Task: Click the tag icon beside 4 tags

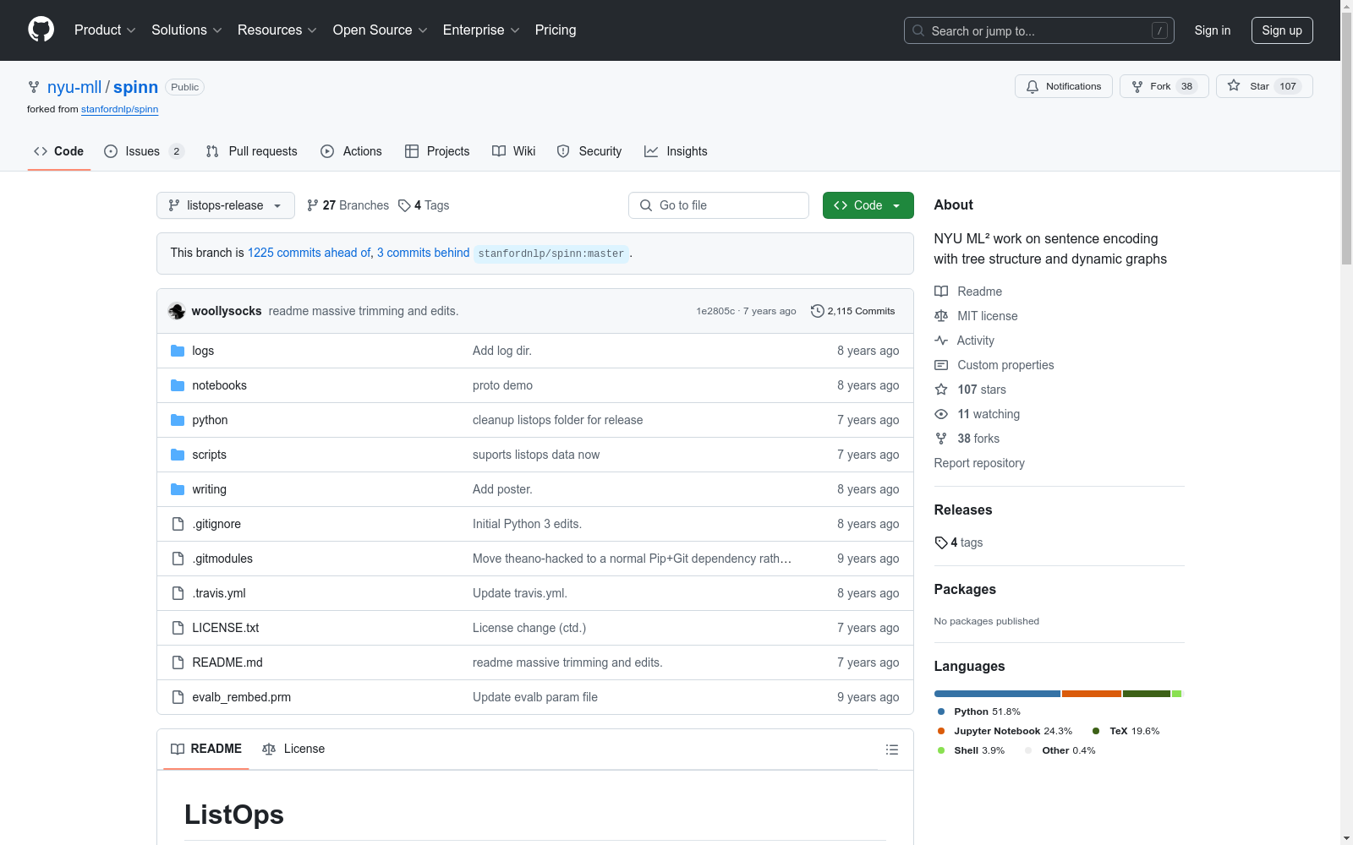Action: (941, 542)
